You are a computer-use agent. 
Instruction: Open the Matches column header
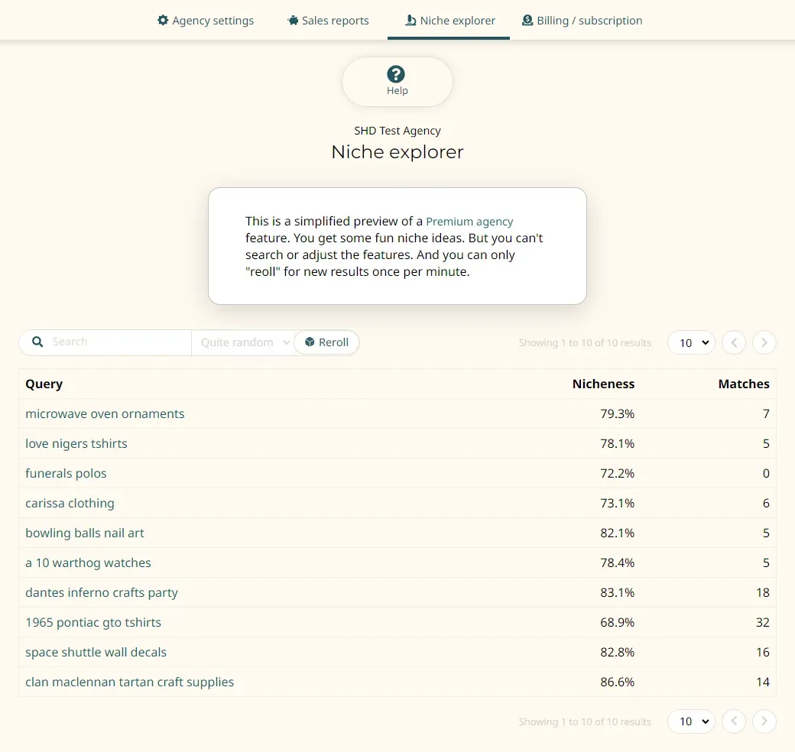[743, 384]
